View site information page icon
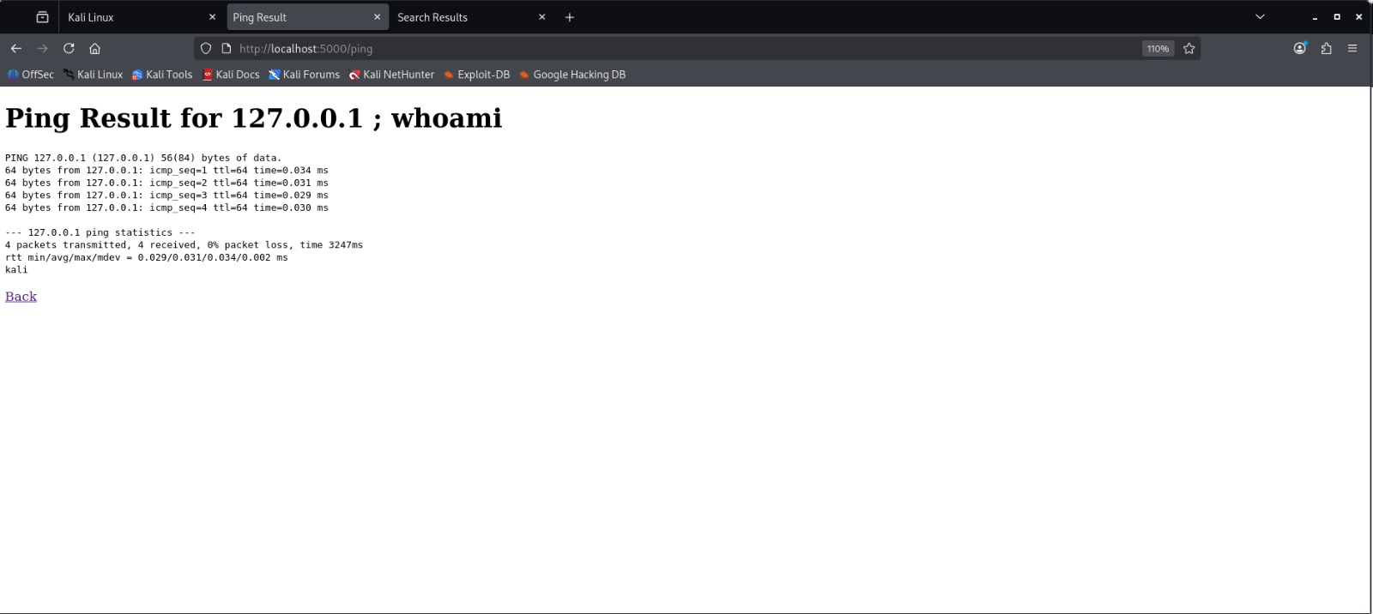The width and height of the screenshot is (1373, 614). (x=227, y=49)
